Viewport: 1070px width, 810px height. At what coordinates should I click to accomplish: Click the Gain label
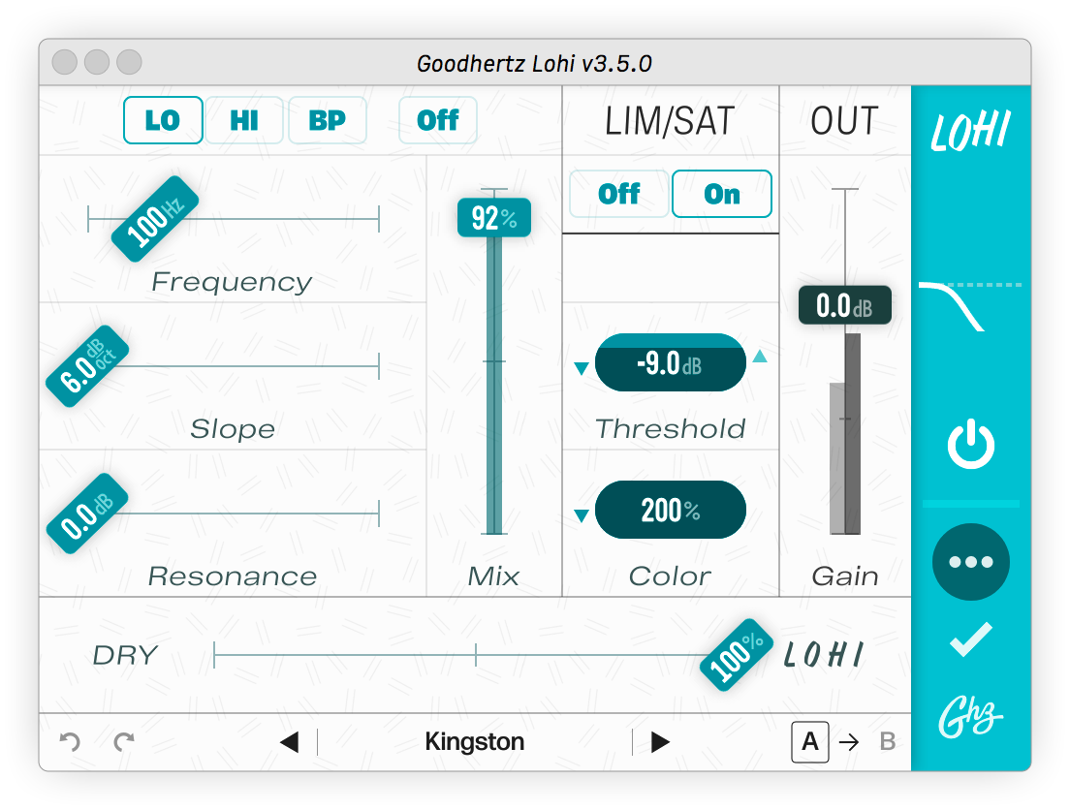[x=845, y=576]
